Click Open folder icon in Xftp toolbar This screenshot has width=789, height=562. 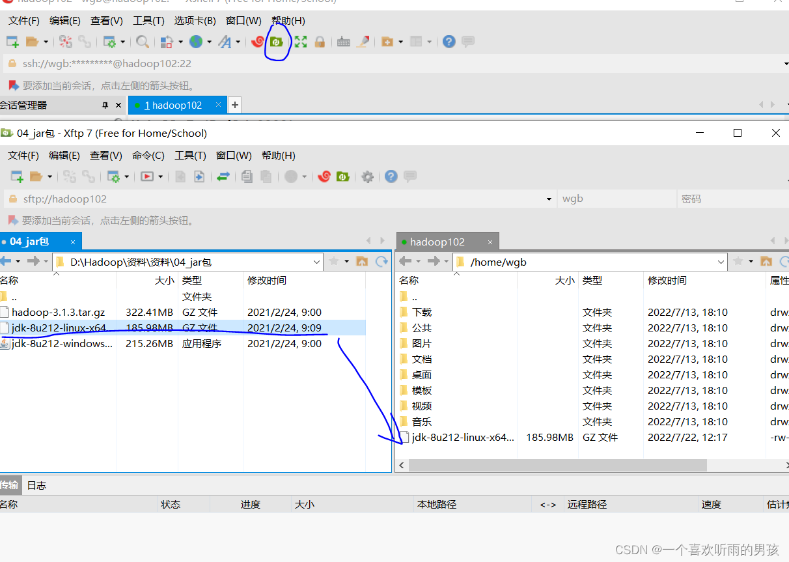point(36,176)
